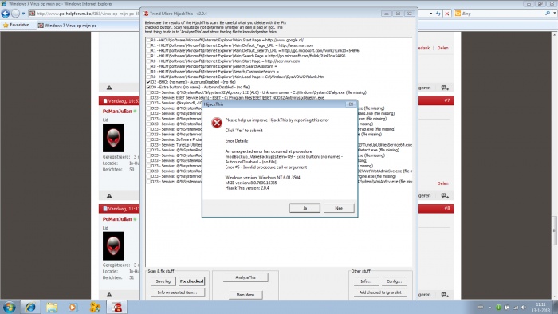
Task: Click PcManJulian username in post #8
Action: 117,219
